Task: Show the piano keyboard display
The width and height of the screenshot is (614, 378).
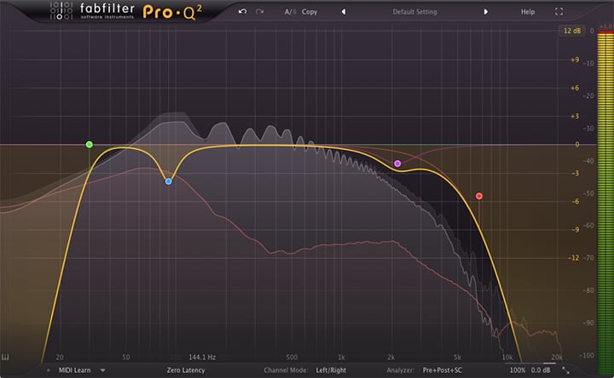Action: 5,358
